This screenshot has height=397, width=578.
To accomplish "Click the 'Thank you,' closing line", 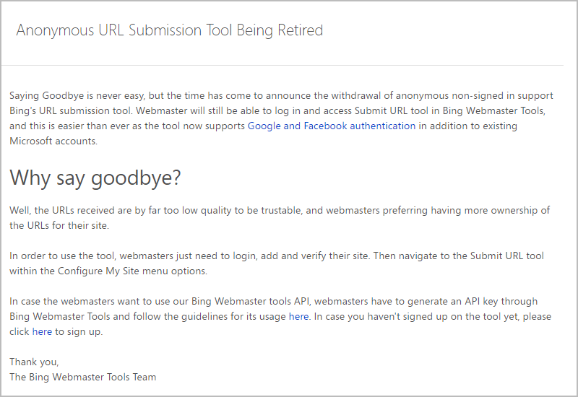I will [x=34, y=362].
